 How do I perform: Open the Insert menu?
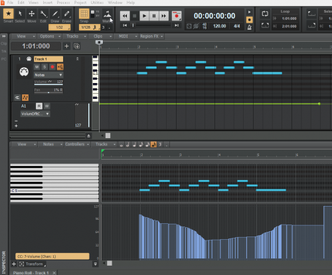pos(48,3)
